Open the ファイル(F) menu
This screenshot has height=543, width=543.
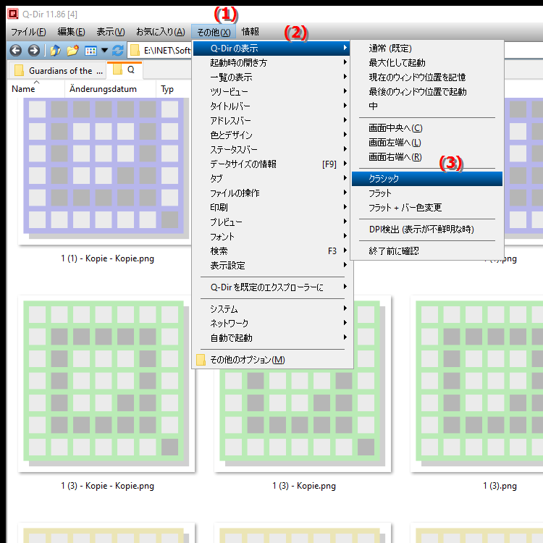[x=28, y=32]
